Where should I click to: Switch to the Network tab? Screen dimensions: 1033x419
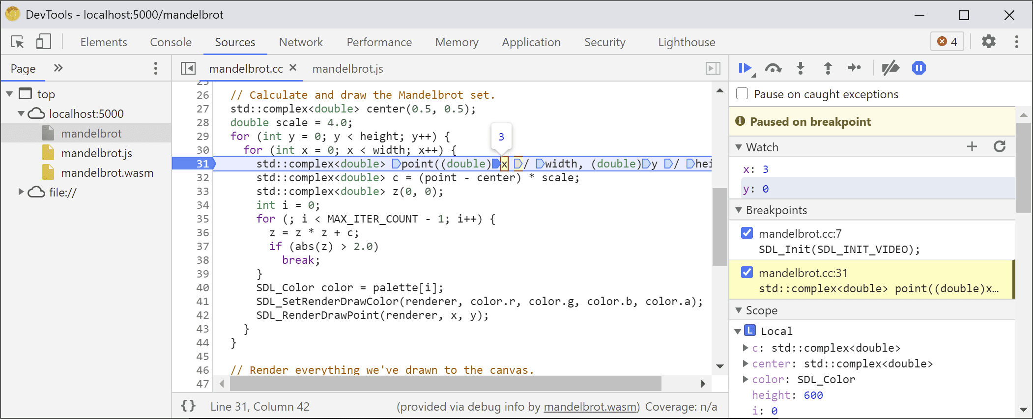pyautogui.click(x=301, y=42)
